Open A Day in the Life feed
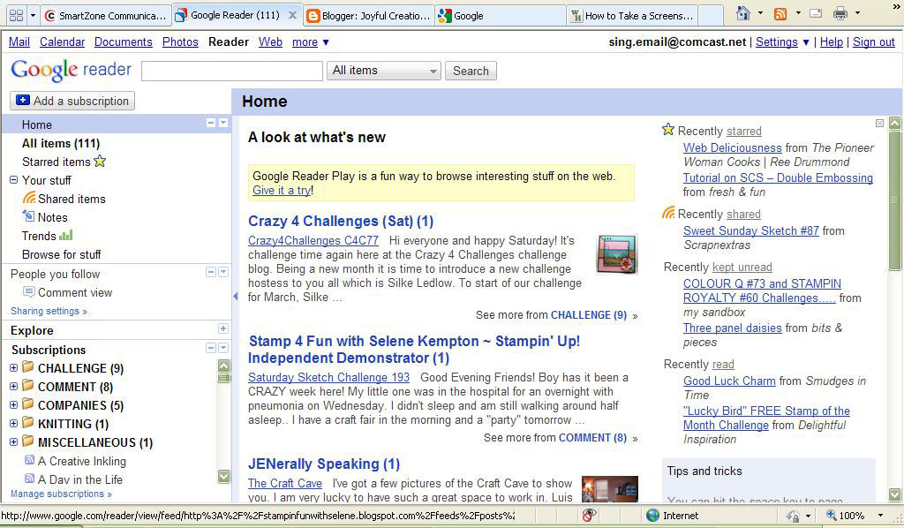This screenshot has width=904, height=528. 74,479
